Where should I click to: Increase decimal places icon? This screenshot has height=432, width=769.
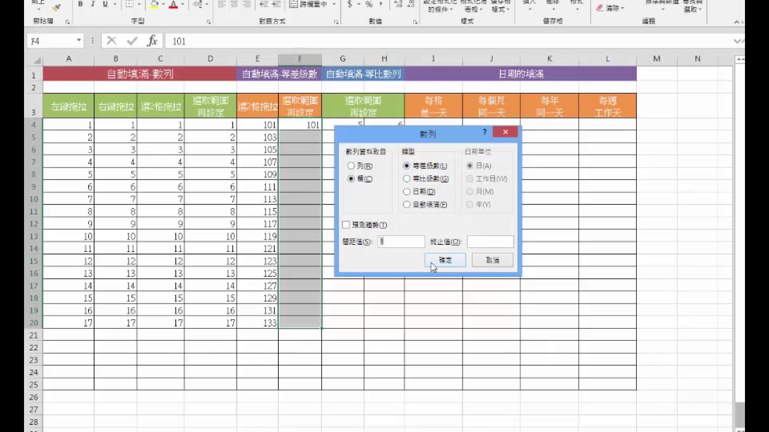398,4
